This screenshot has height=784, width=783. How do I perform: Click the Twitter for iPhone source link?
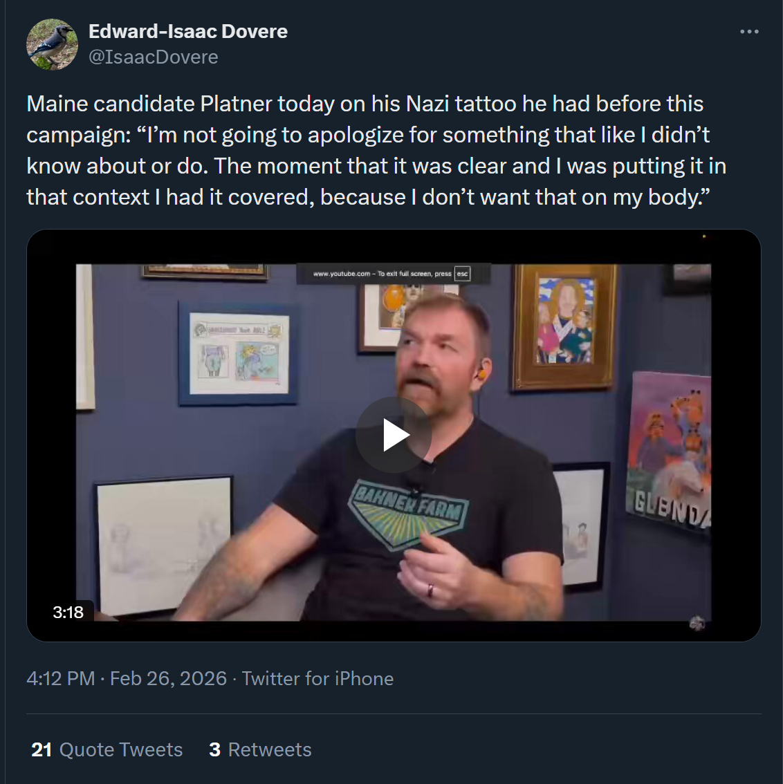click(x=317, y=678)
